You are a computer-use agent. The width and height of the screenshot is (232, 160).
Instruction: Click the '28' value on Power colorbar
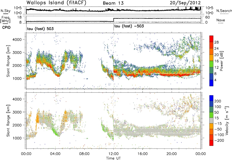tap(216, 42)
